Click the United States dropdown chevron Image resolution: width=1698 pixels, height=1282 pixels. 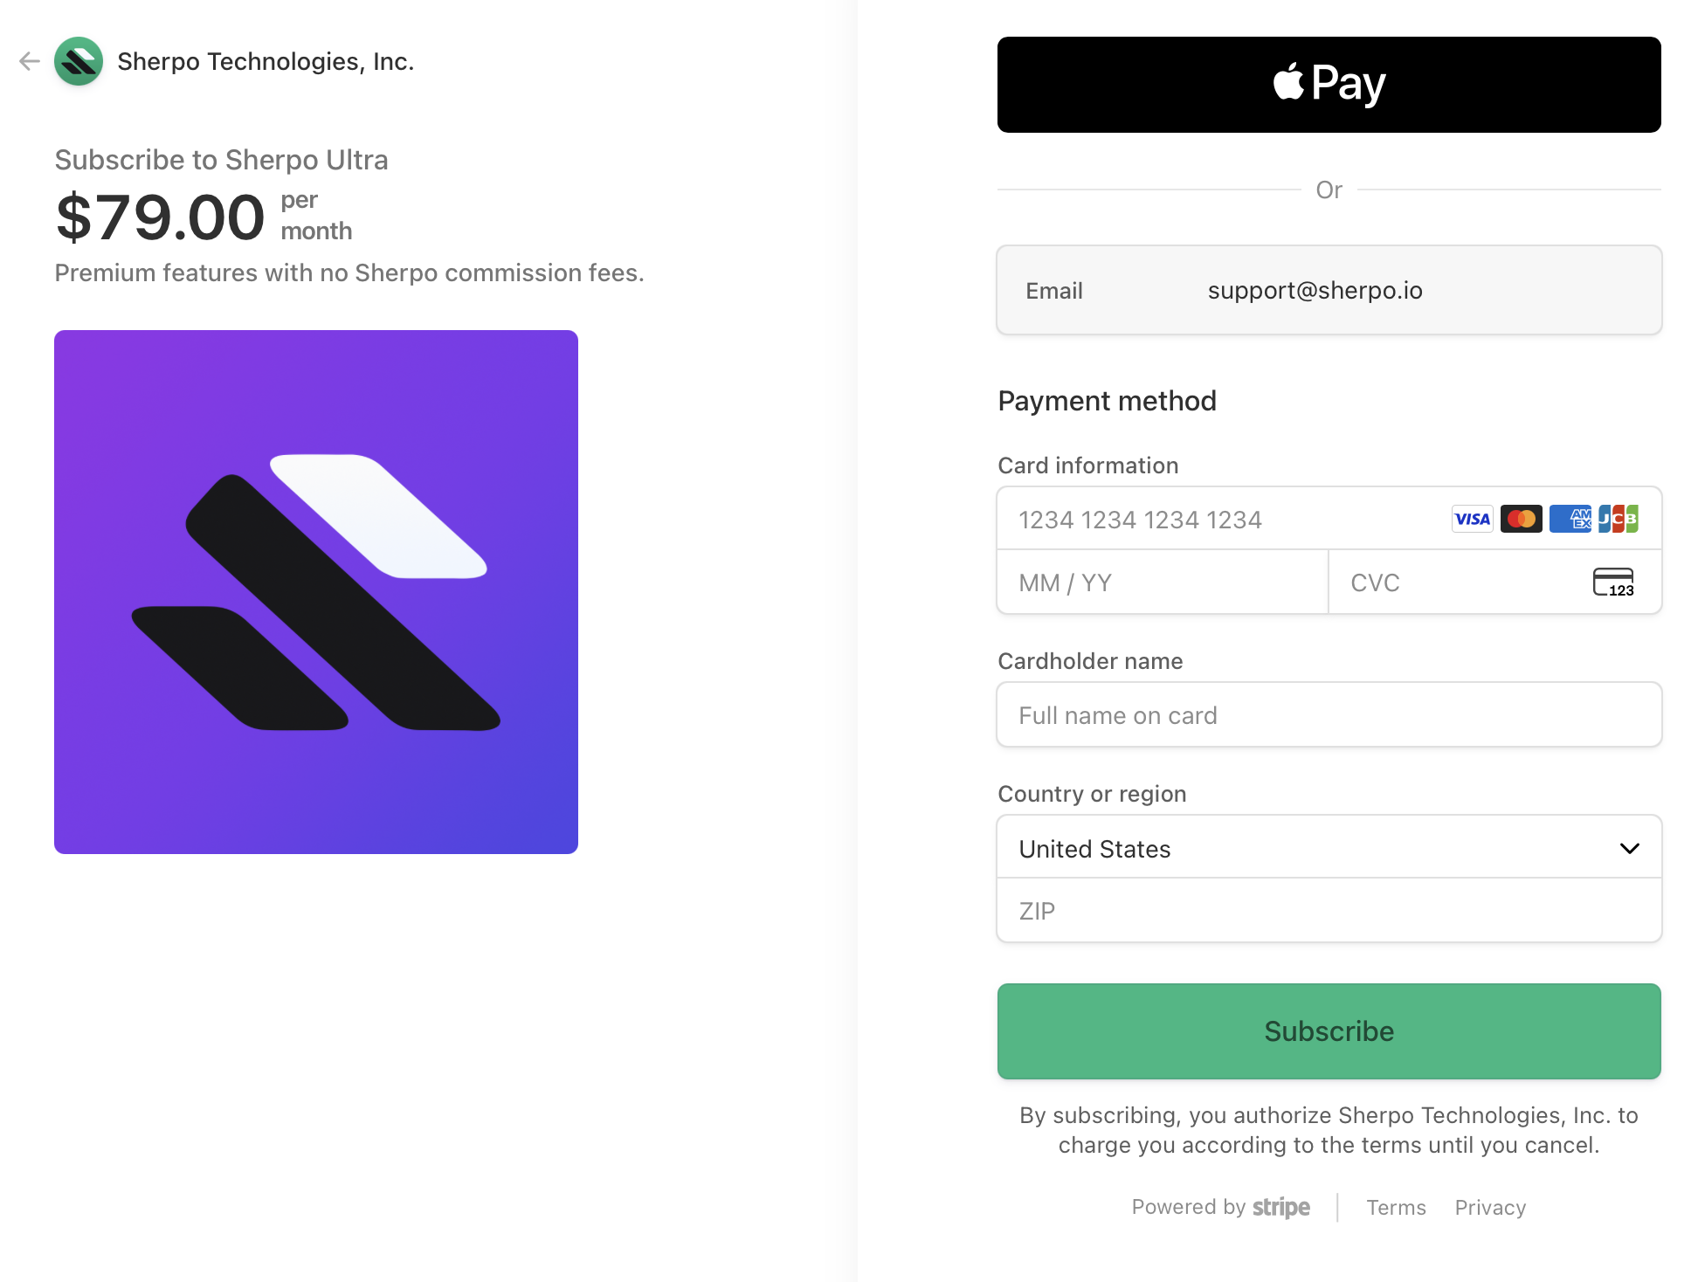pos(1630,847)
